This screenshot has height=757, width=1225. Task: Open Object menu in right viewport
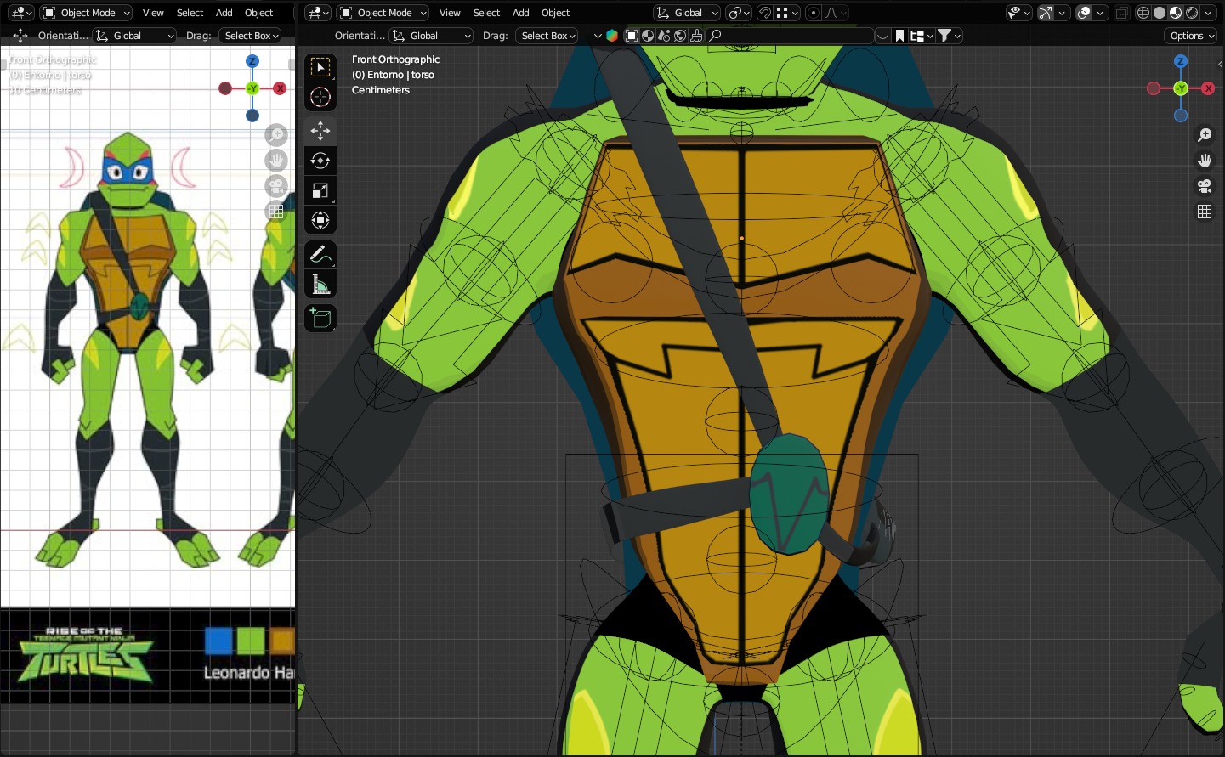coord(555,13)
